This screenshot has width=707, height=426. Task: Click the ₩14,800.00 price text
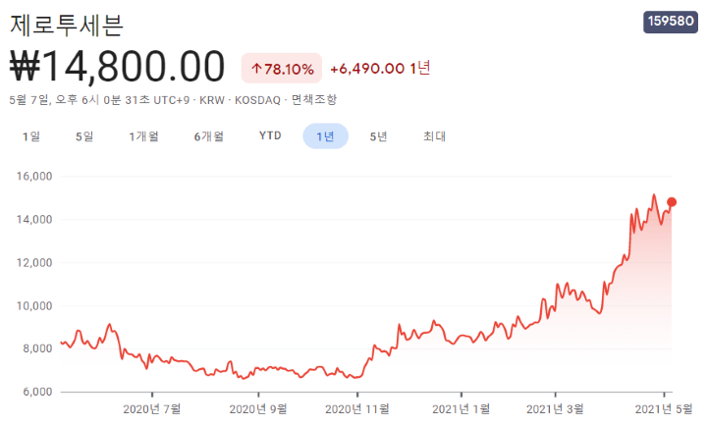(x=117, y=67)
